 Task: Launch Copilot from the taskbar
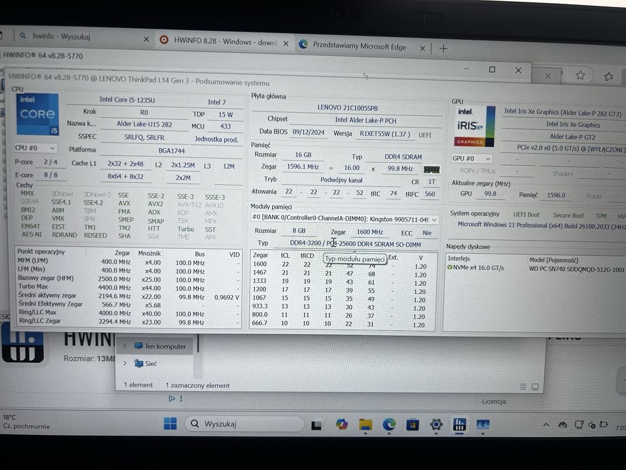click(x=341, y=424)
